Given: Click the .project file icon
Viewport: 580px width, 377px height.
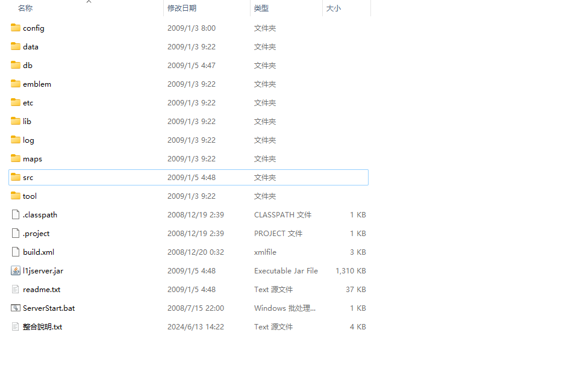Looking at the screenshot, I should pos(16,233).
